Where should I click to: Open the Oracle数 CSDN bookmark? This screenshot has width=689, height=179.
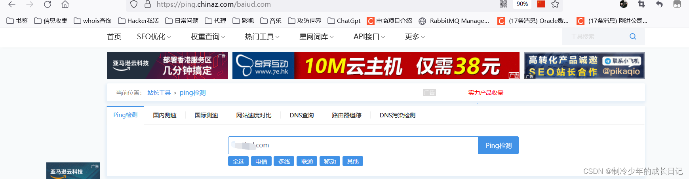click(533, 21)
